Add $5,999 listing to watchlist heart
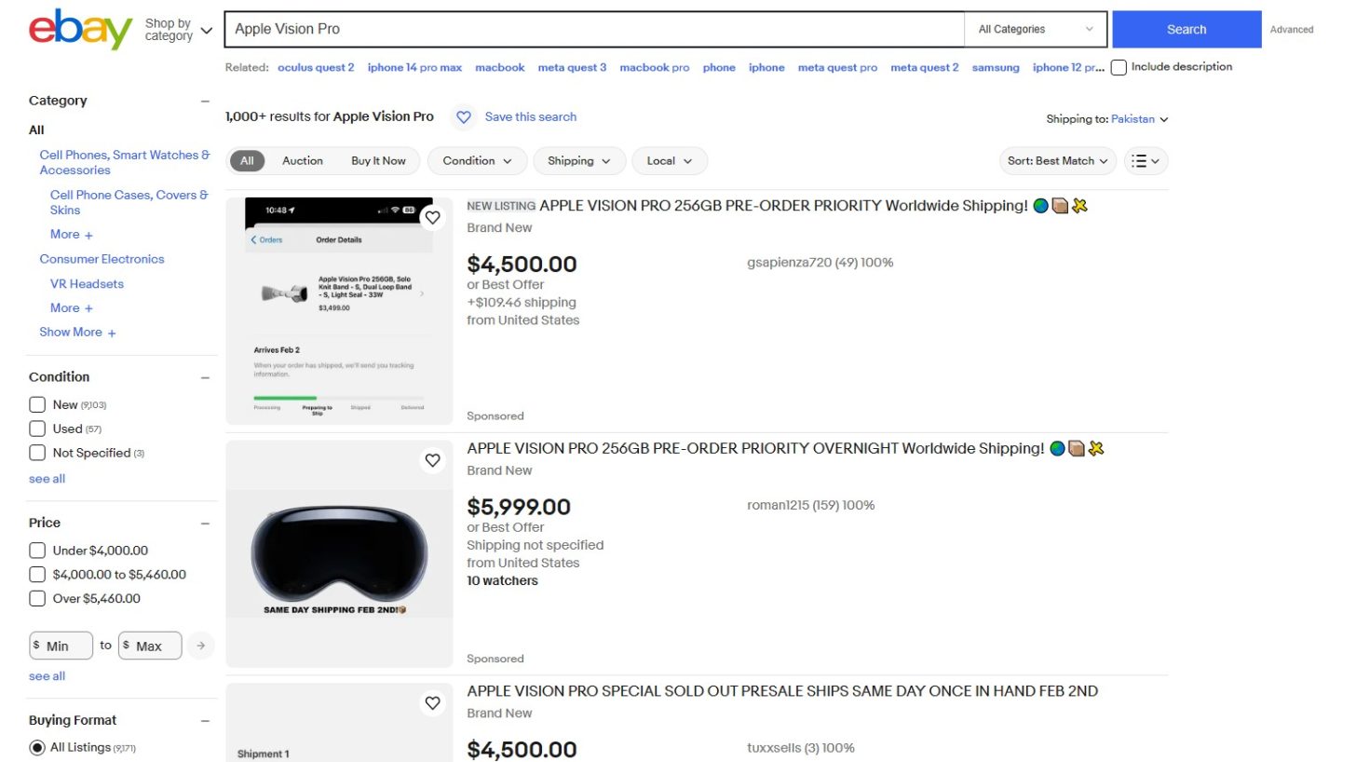This screenshot has width=1356, height=762. tap(432, 460)
